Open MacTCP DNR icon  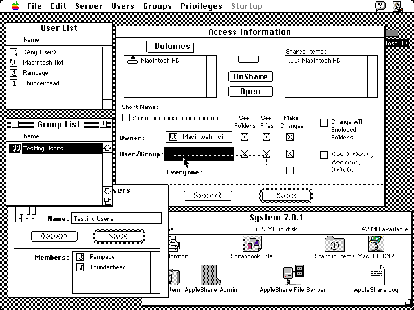pyautogui.click(x=376, y=244)
